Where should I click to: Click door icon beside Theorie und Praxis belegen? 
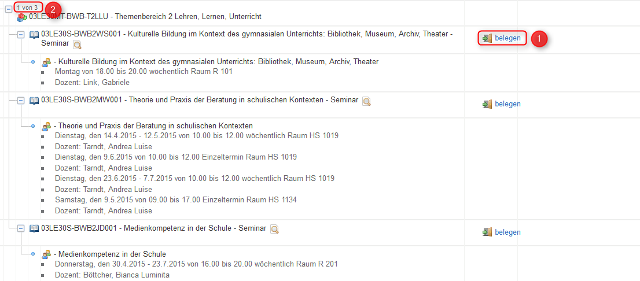coord(487,104)
